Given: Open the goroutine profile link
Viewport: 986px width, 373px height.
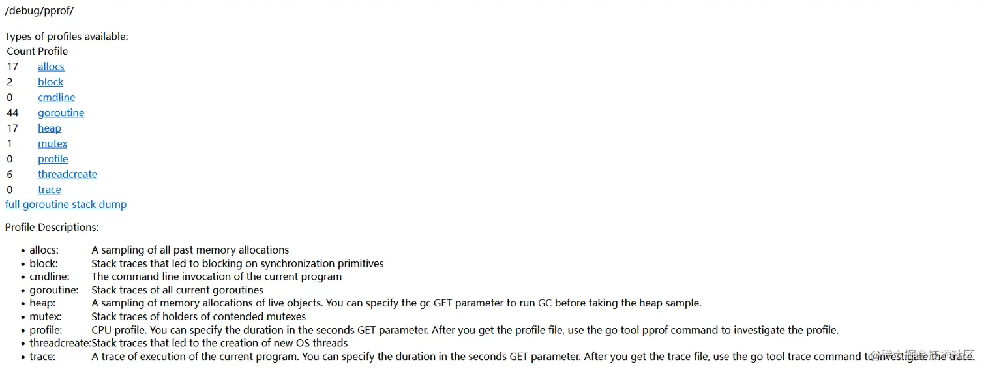Looking at the screenshot, I should pyautogui.click(x=61, y=113).
